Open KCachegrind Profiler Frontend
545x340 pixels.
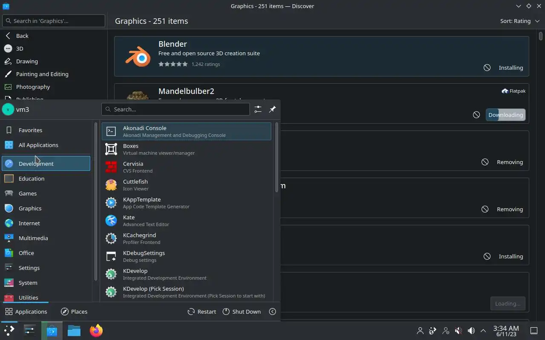[x=186, y=238]
